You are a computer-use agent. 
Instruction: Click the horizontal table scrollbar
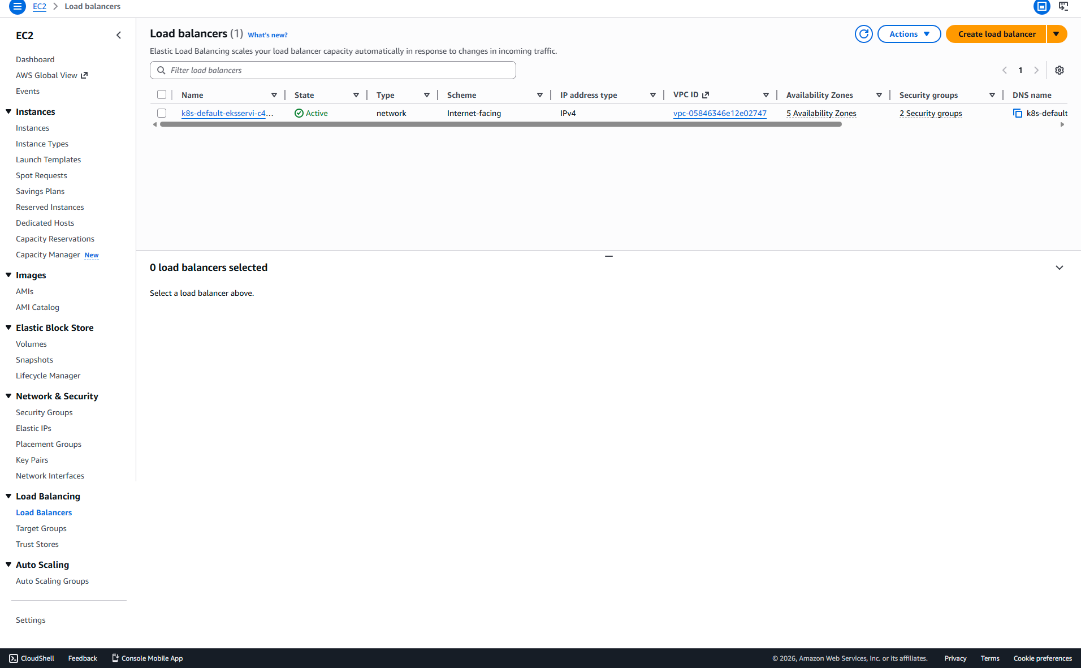501,124
